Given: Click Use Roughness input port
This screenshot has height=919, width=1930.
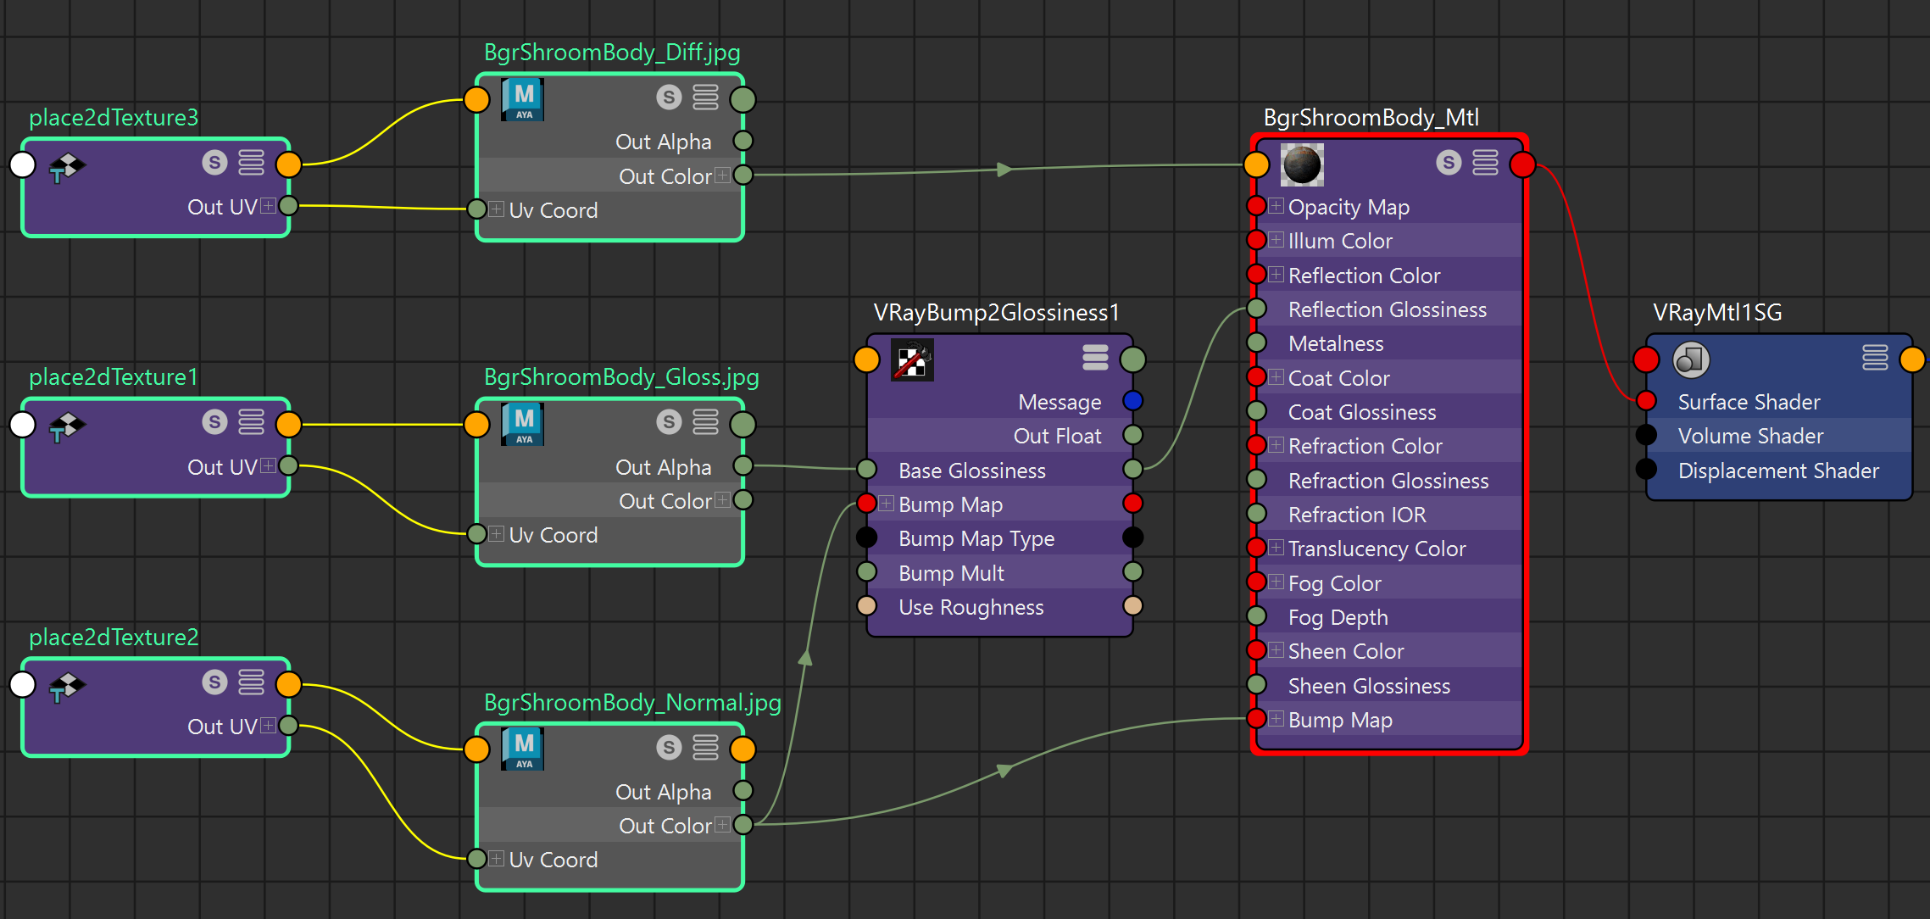Looking at the screenshot, I should point(866,605).
